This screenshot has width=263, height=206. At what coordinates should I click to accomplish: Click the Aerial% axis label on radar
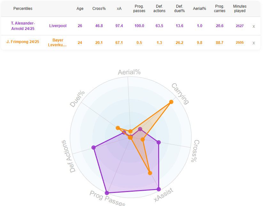[x=129, y=72]
